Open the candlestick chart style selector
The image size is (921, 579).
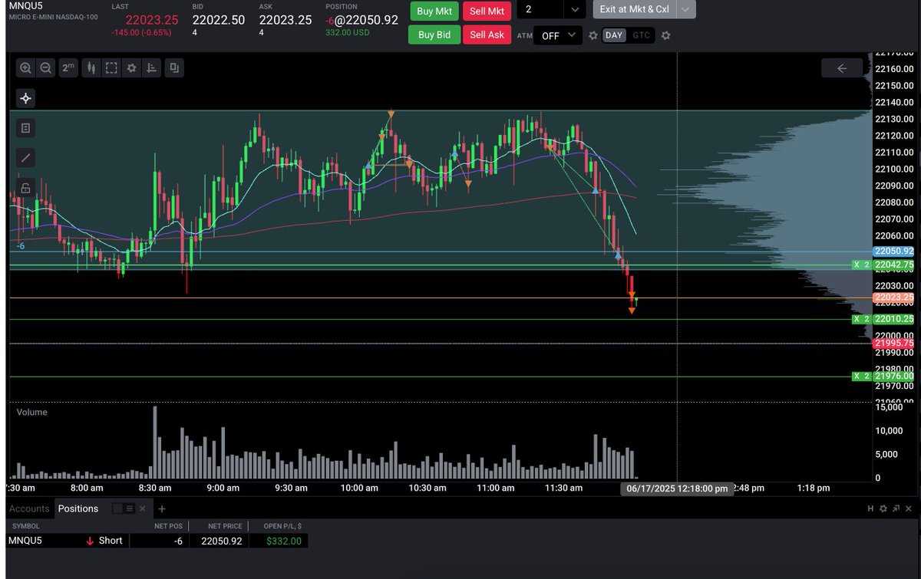click(x=91, y=68)
